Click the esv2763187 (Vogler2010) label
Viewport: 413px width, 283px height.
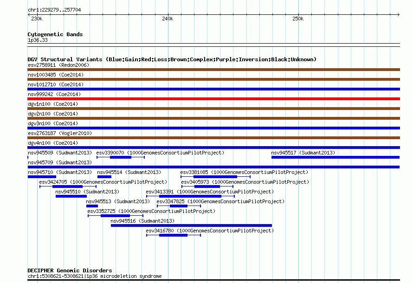click(x=60, y=133)
